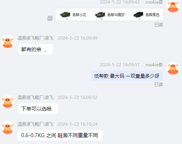Image resolution: width=182 pixels, height=144 pixels.
Task: Click seller avatar beside 0.6-0.7KG message
Action: (x=8, y=127)
